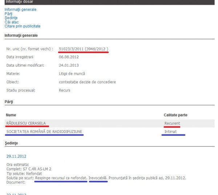The image size is (218, 195).
Task: Click the 'Recurent' party role cell
Action: 172,123
